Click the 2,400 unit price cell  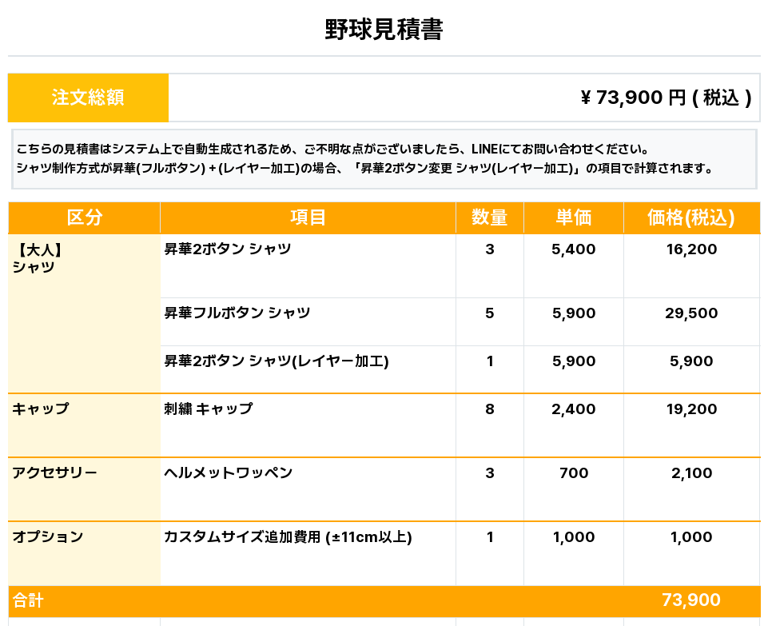[x=573, y=409]
